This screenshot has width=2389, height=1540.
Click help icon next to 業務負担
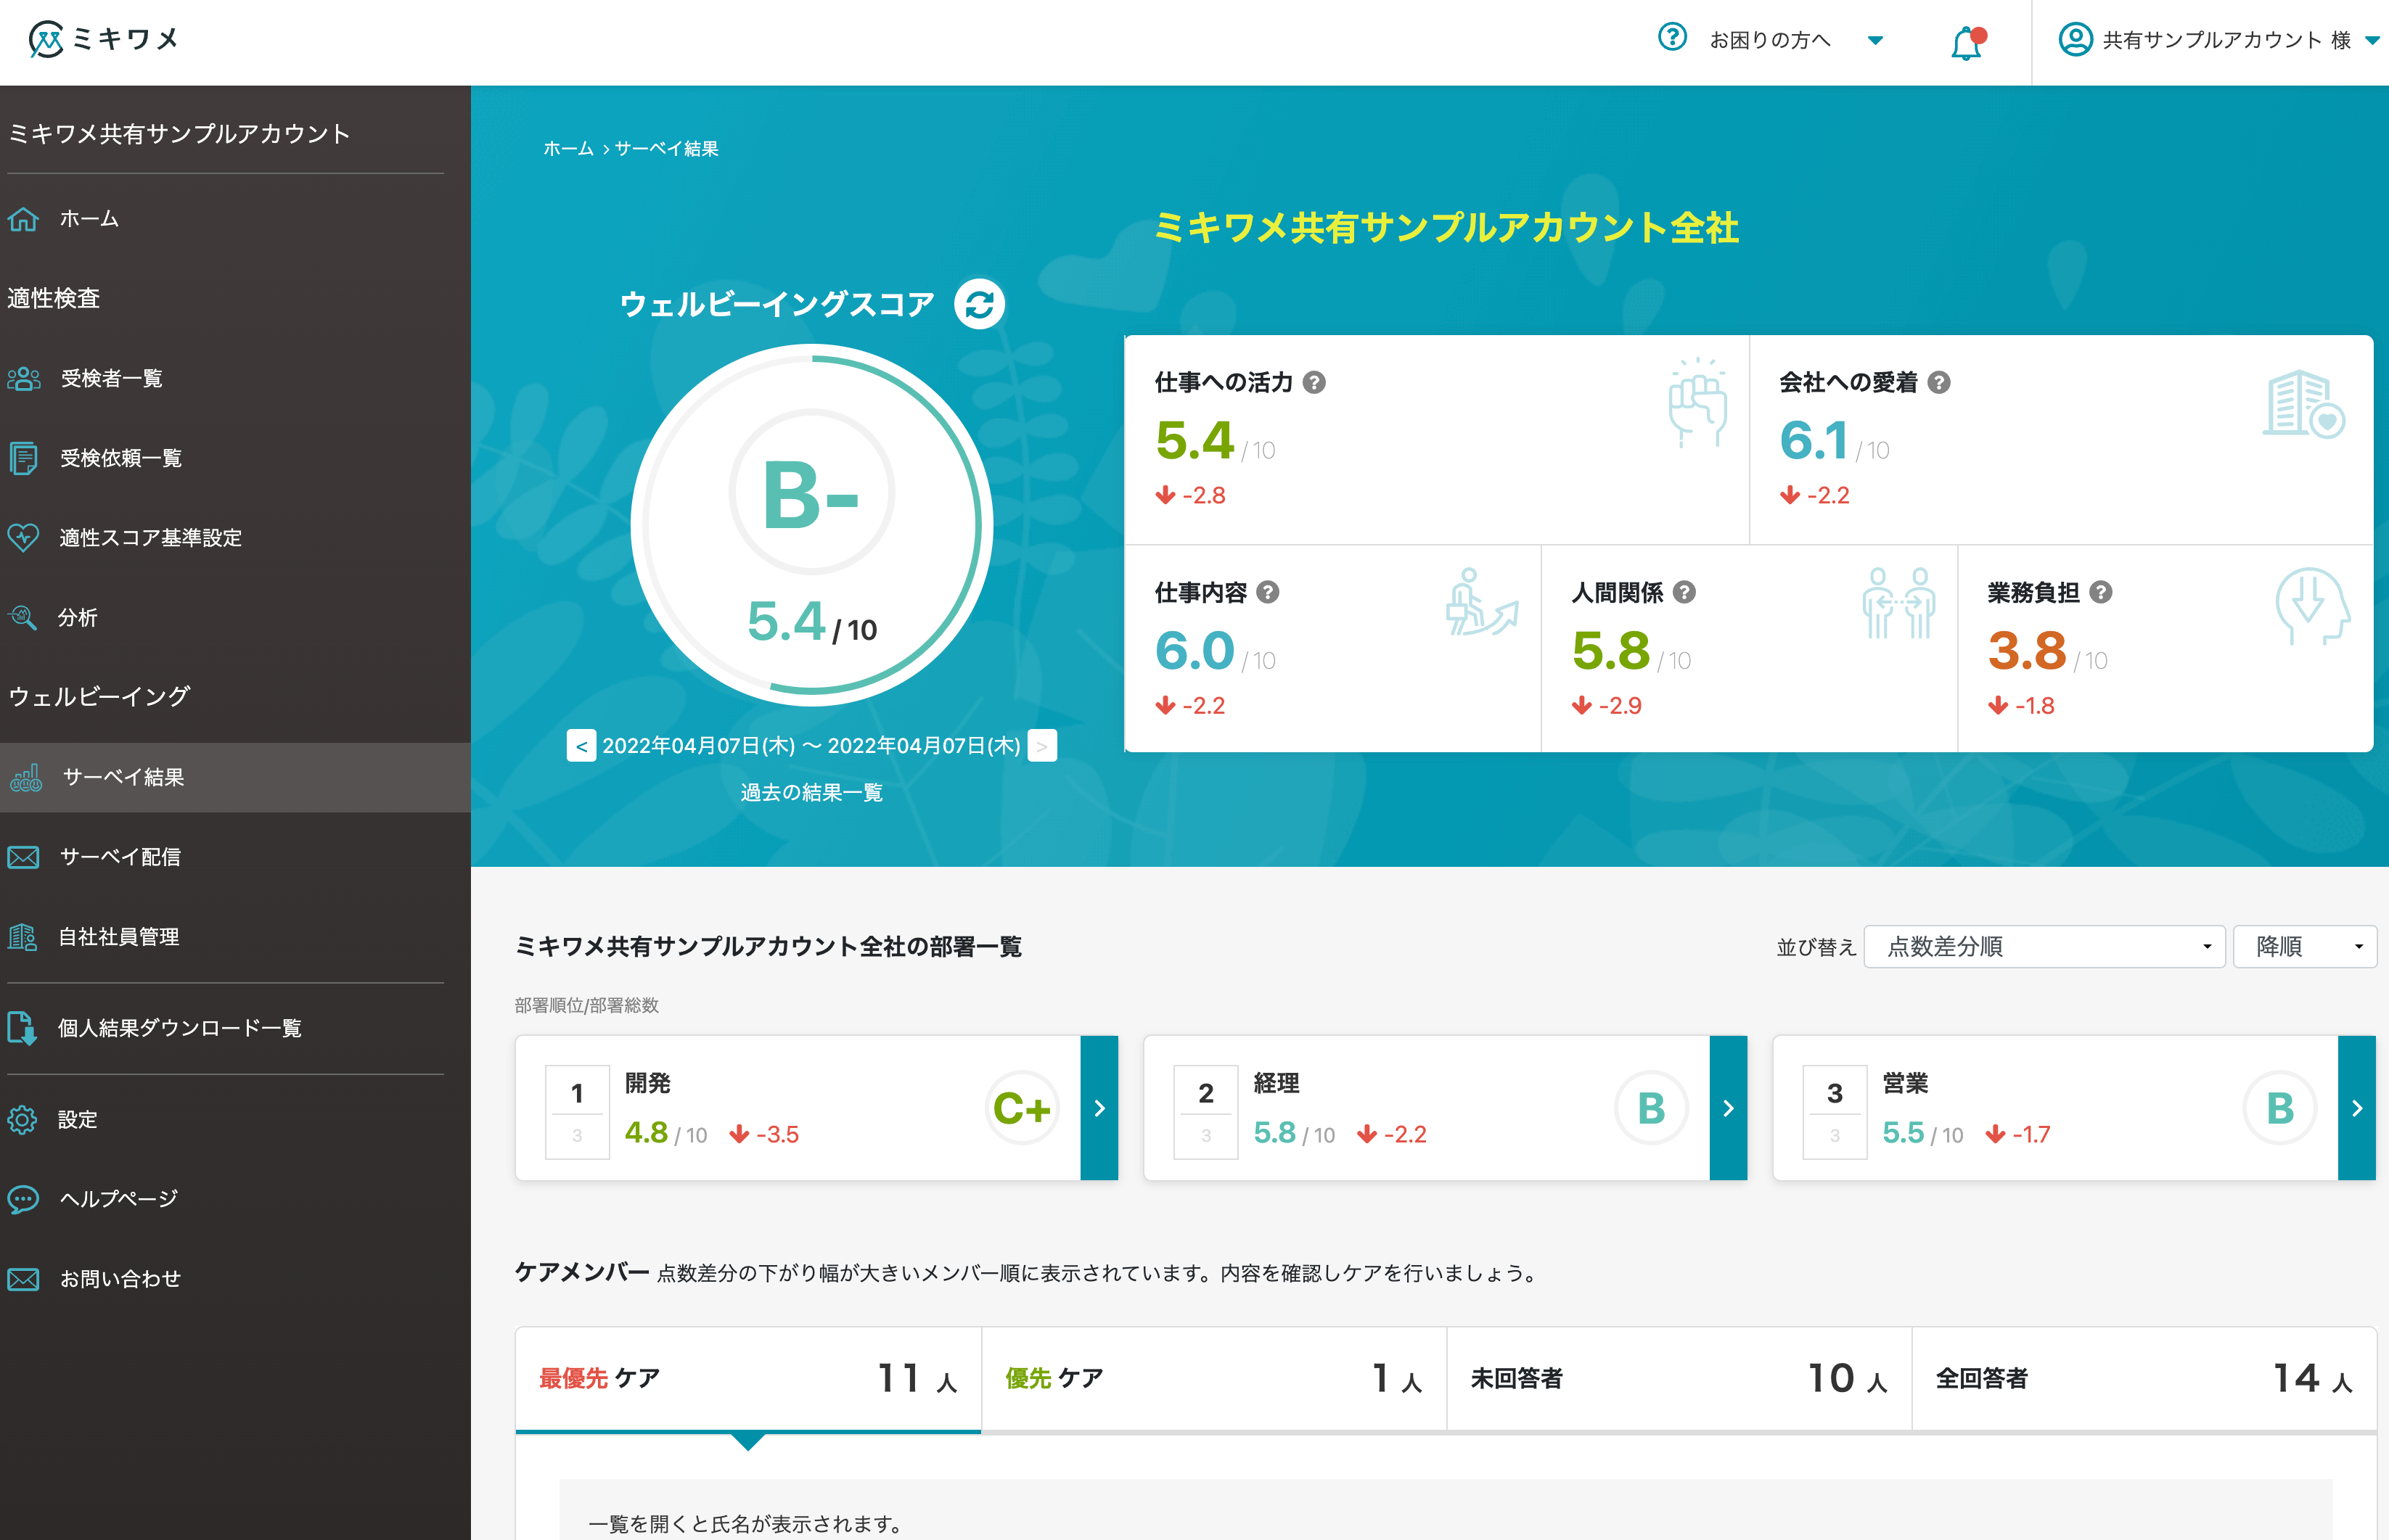2101,592
